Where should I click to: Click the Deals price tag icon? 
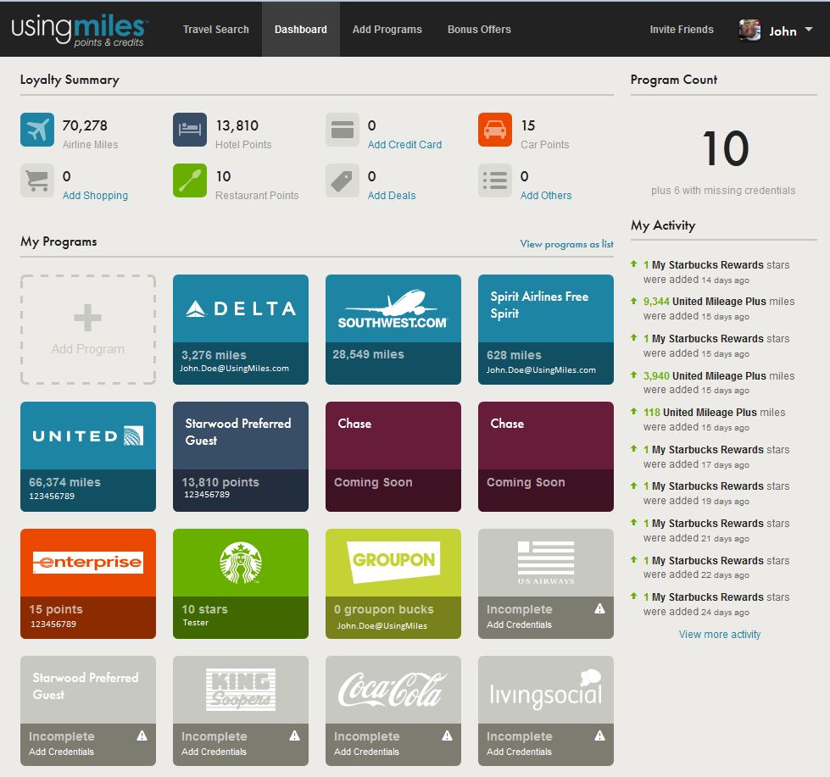click(343, 180)
